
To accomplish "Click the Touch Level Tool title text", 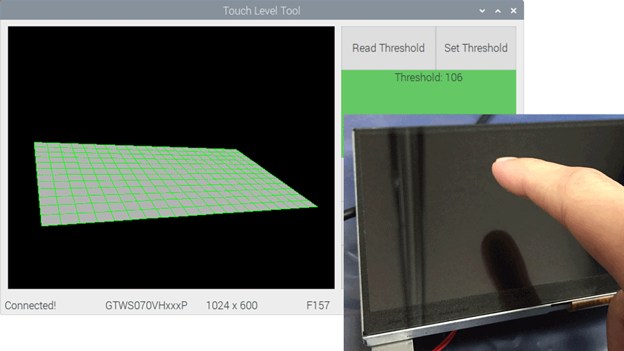I will pyautogui.click(x=261, y=11).
